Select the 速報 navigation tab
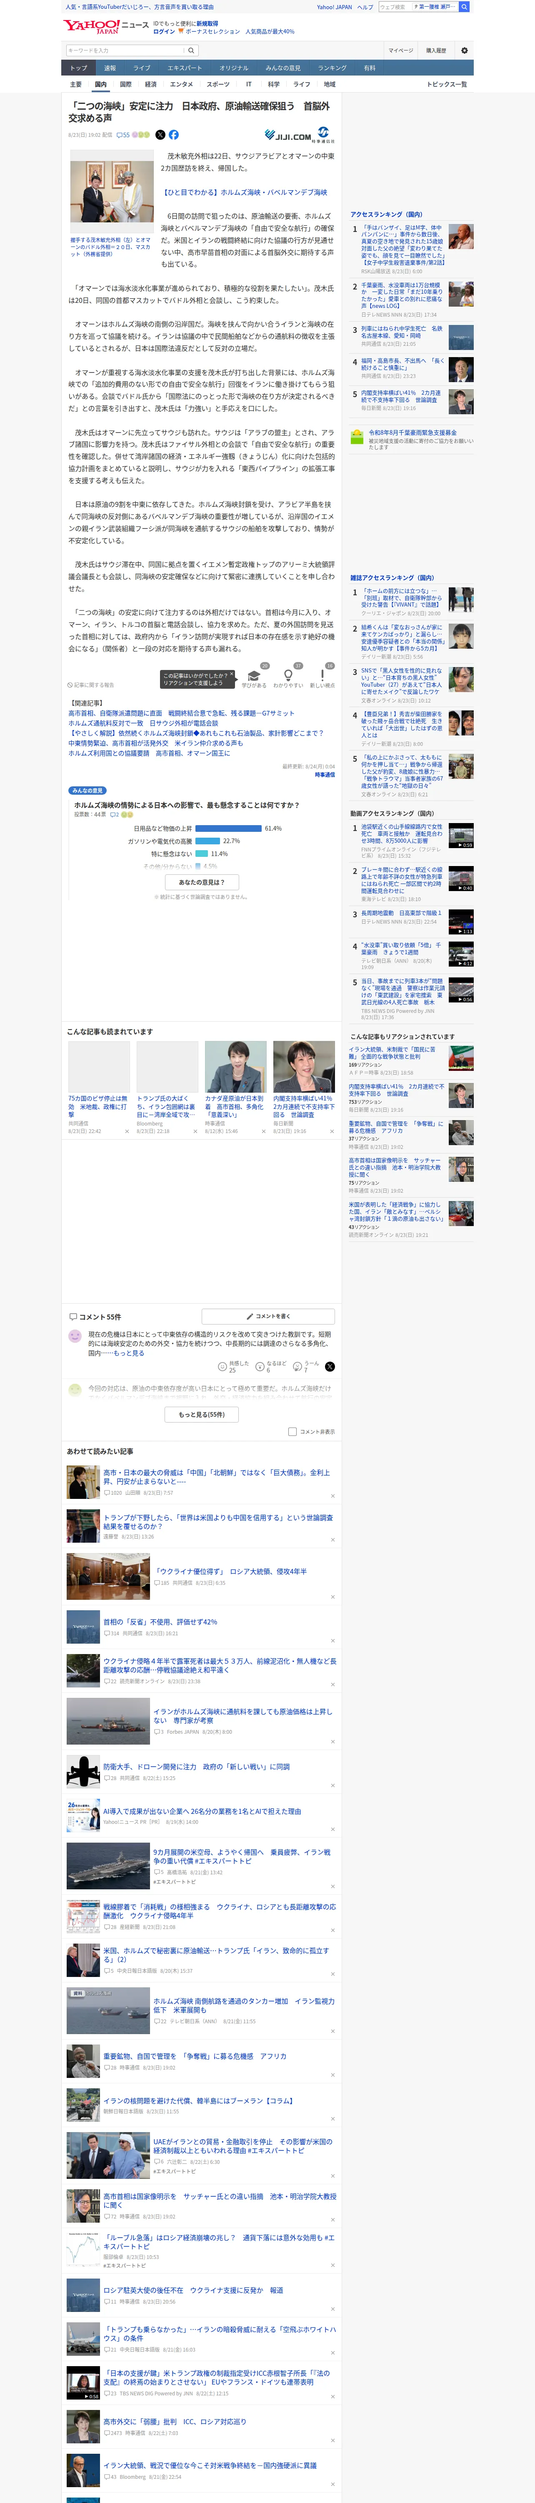Image resolution: width=535 pixels, height=2503 pixels. click(110, 68)
